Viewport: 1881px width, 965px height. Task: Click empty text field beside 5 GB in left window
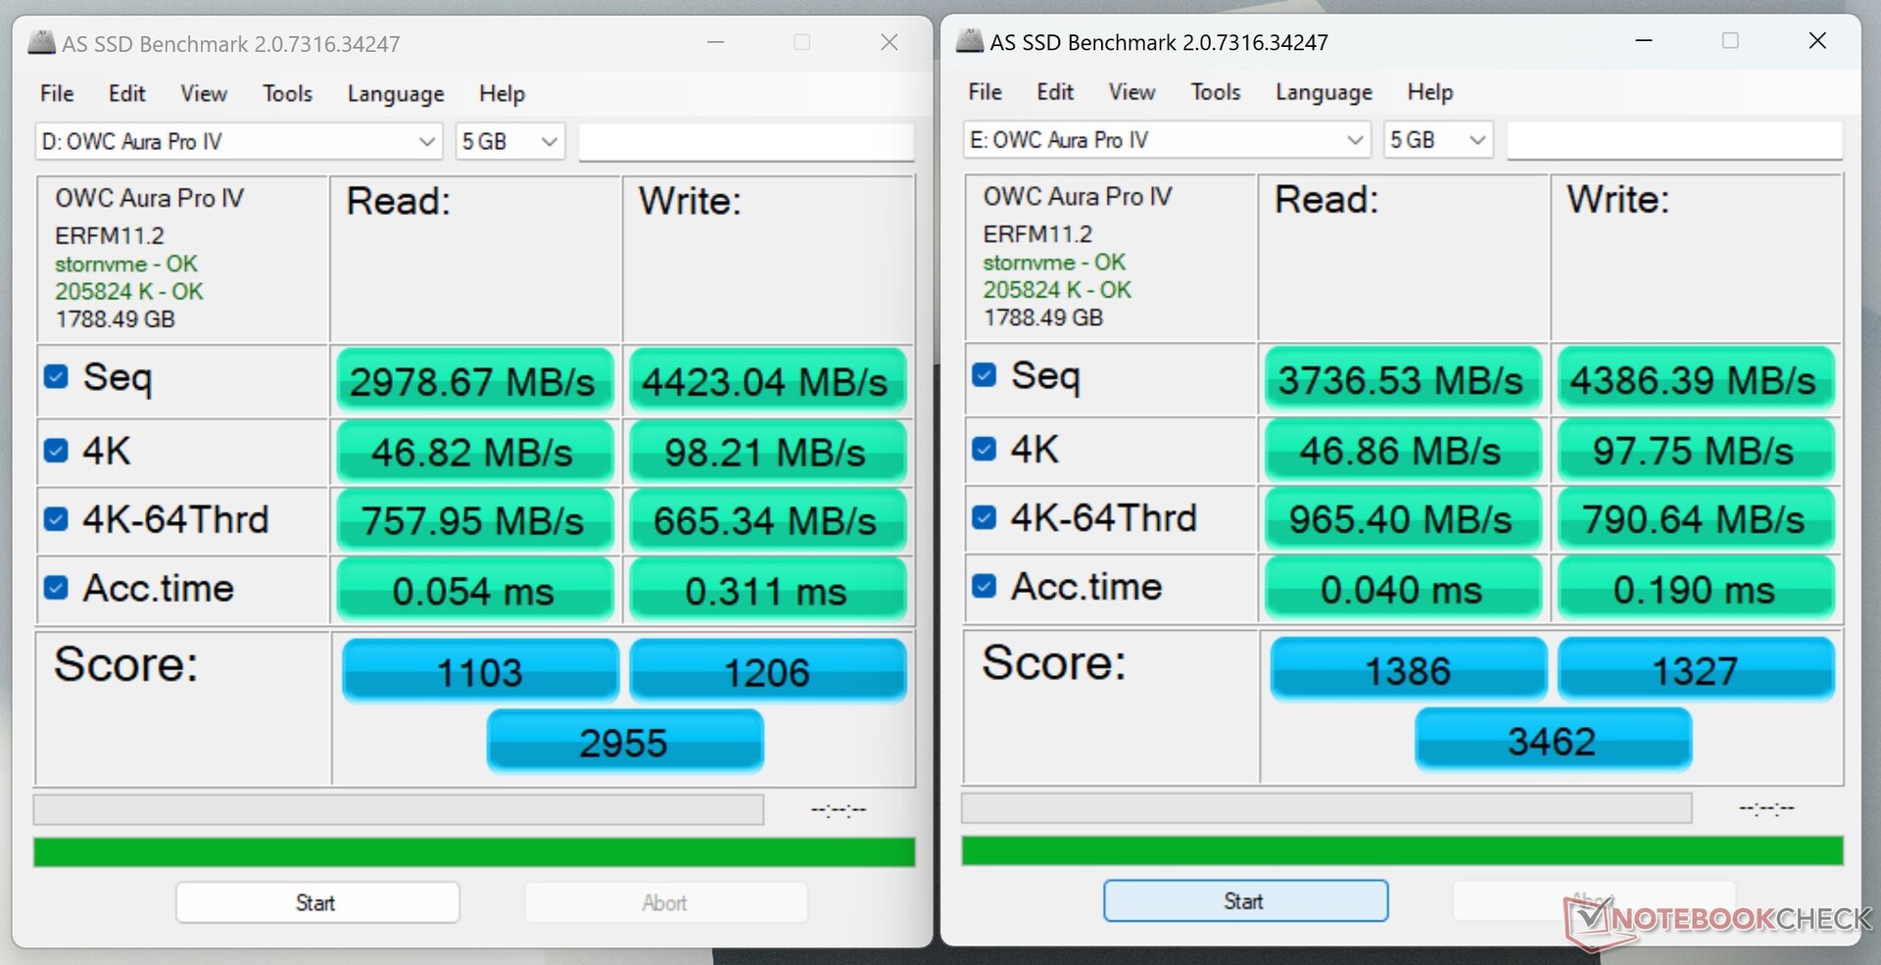747,141
